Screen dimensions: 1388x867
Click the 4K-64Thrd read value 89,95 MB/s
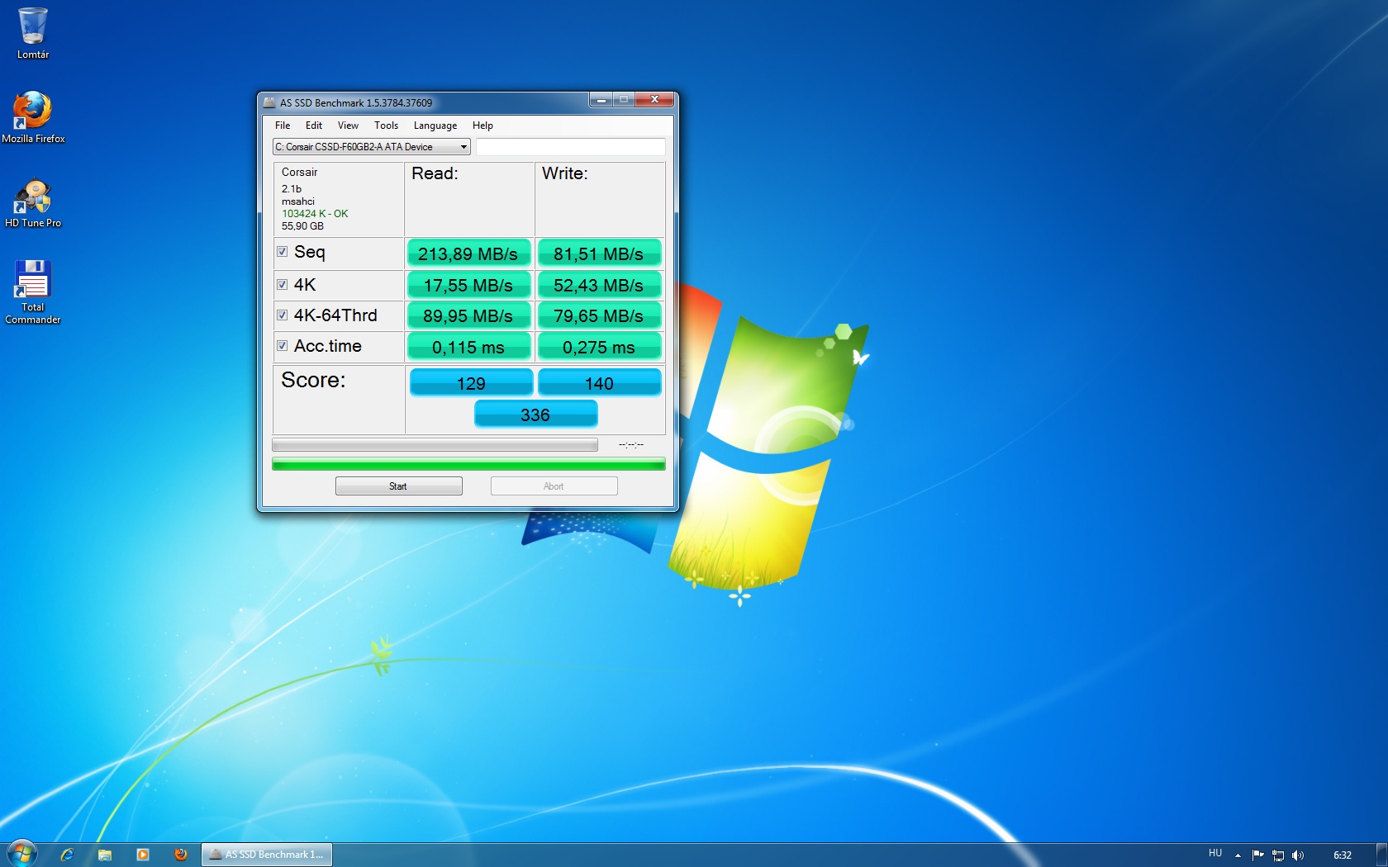pyautogui.click(x=468, y=315)
